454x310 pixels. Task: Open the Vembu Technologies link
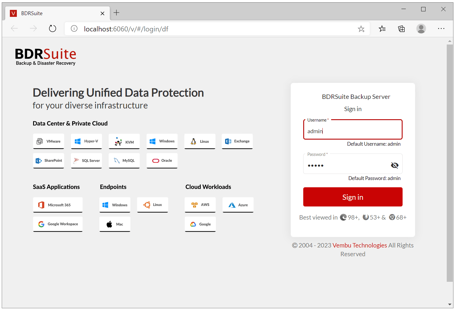point(360,245)
